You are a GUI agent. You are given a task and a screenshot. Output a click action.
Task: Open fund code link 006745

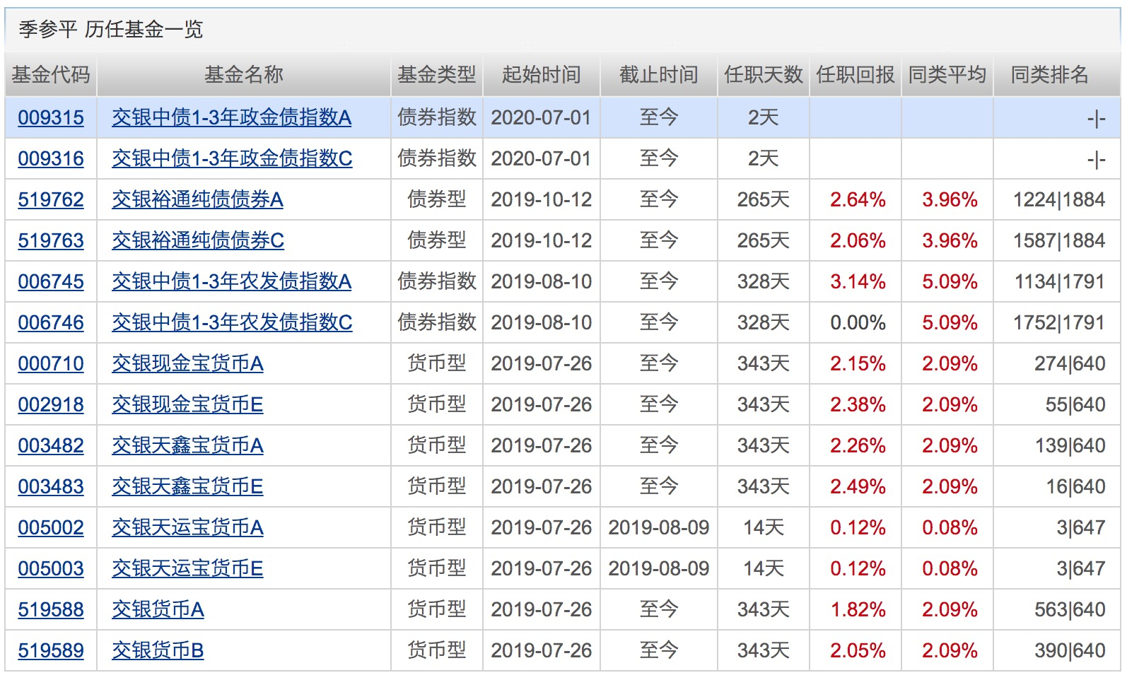51,281
